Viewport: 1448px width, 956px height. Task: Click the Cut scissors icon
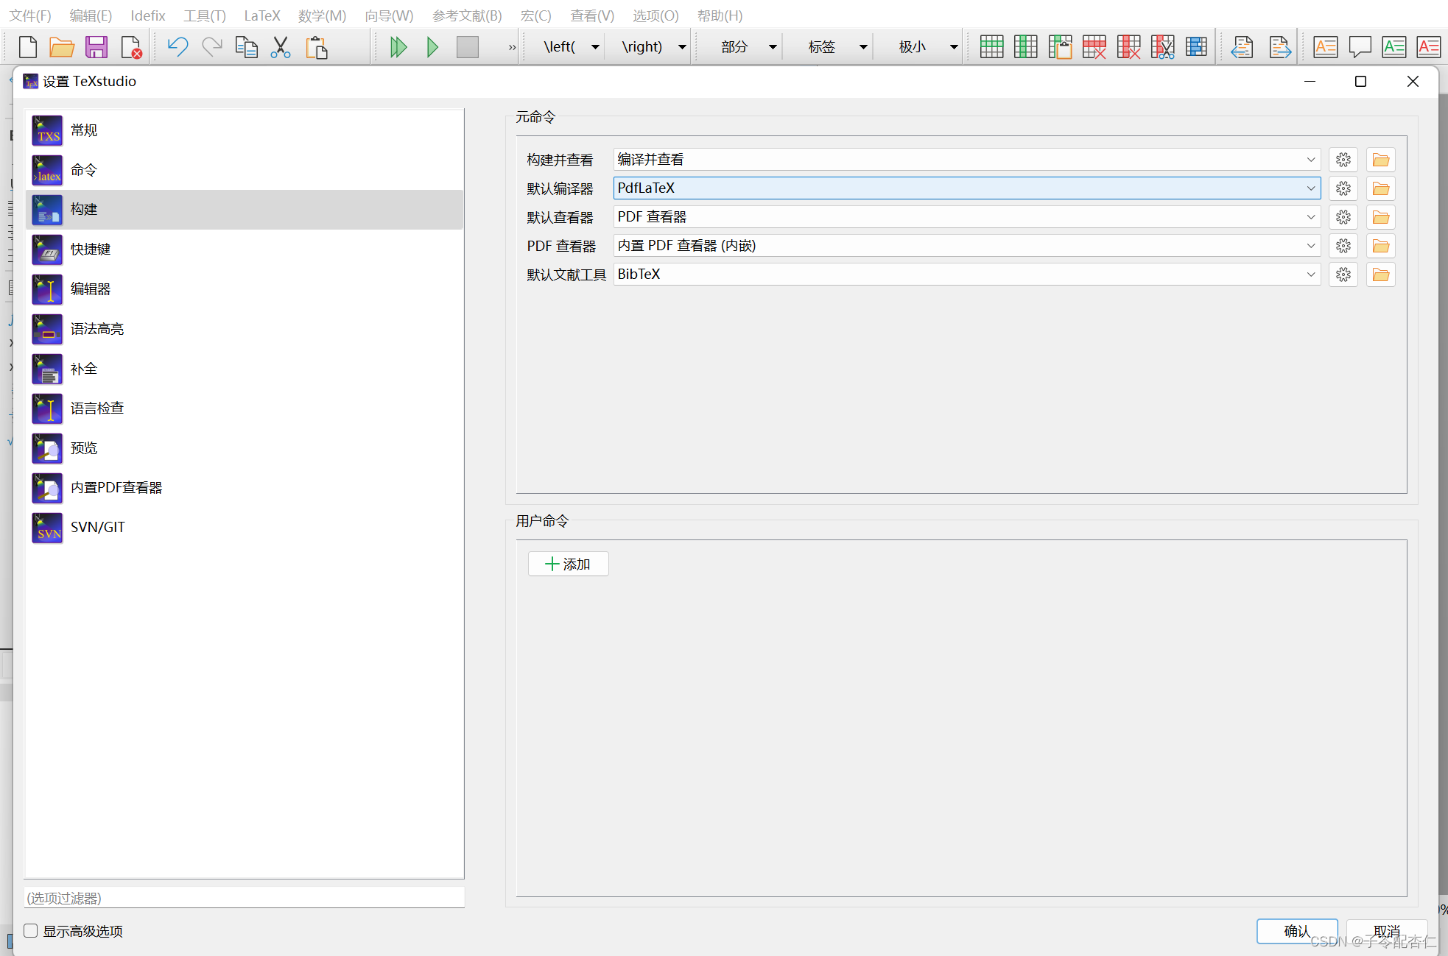(x=281, y=47)
